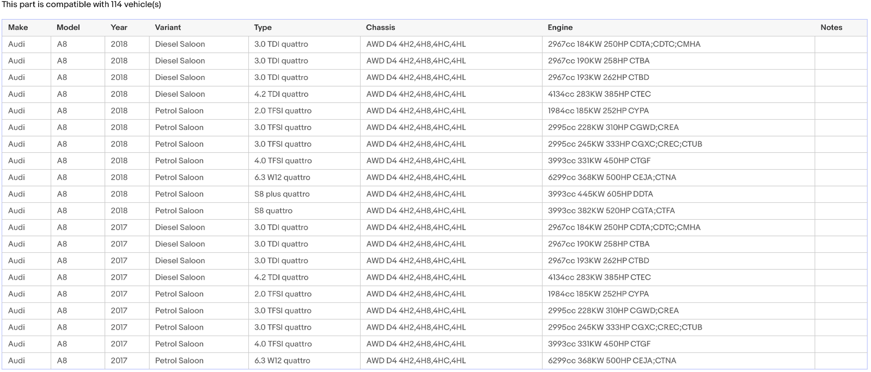Click 'Petrol Saloon' in the S8 plus quattro row
This screenshot has height=372, width=871.
coord(179,194)
